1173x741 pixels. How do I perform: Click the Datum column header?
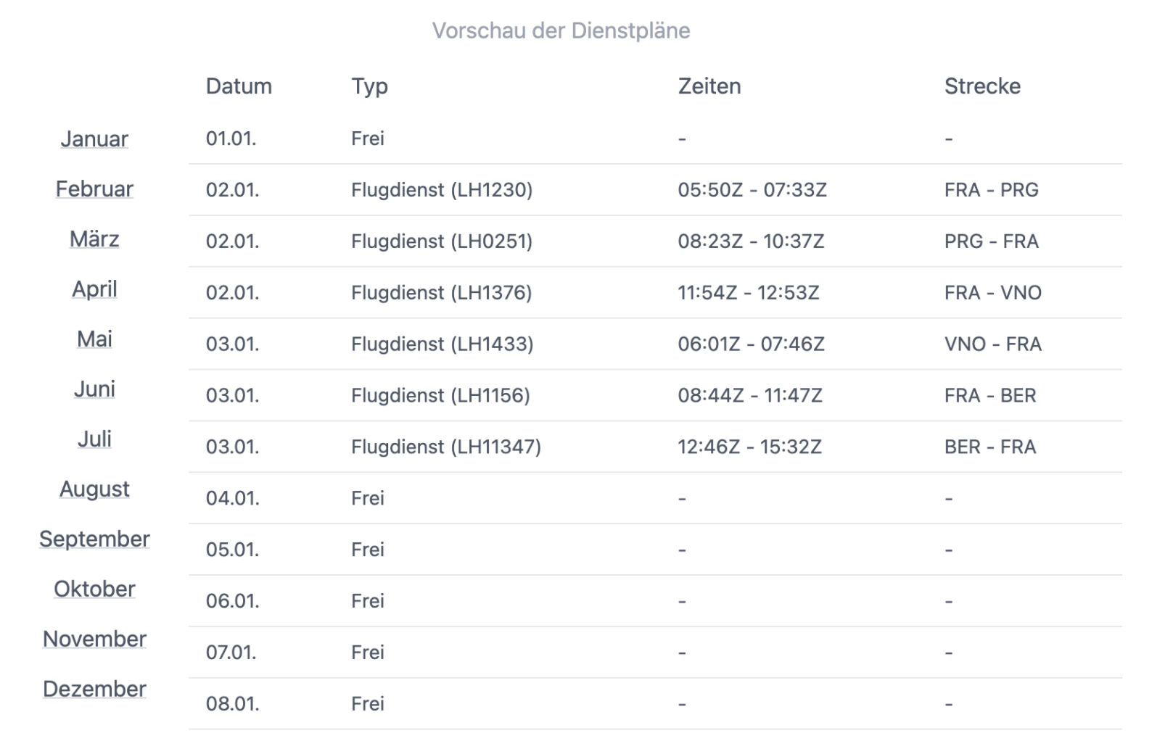239,86
